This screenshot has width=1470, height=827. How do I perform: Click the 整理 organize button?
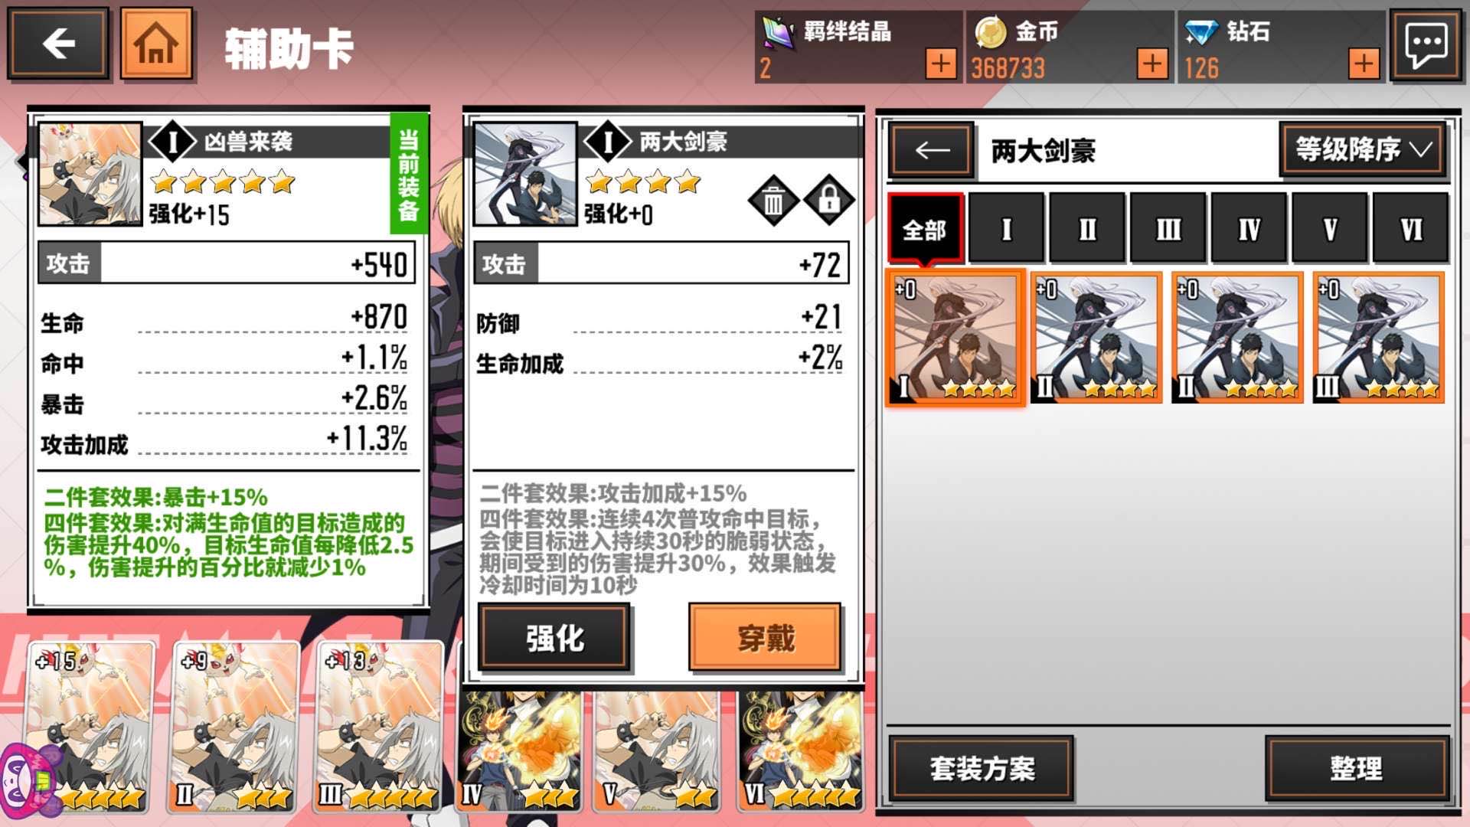(x=1357, y=768)
